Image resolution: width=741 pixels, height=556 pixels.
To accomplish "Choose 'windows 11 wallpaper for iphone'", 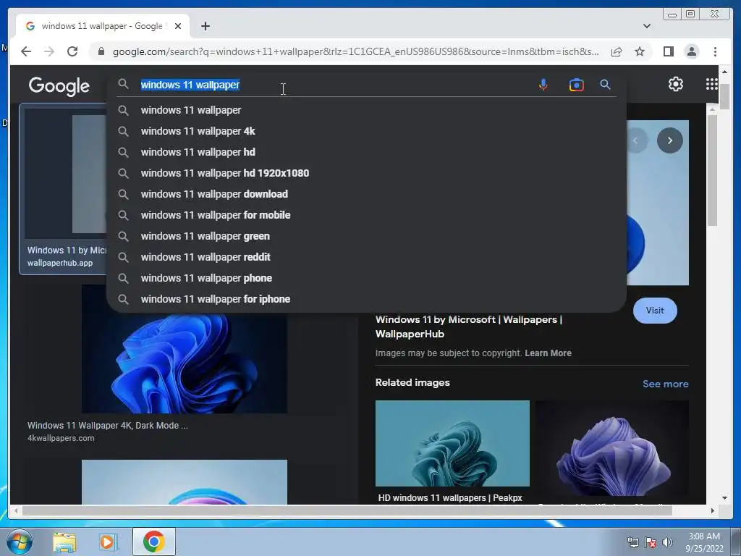I will pos(366,299).
